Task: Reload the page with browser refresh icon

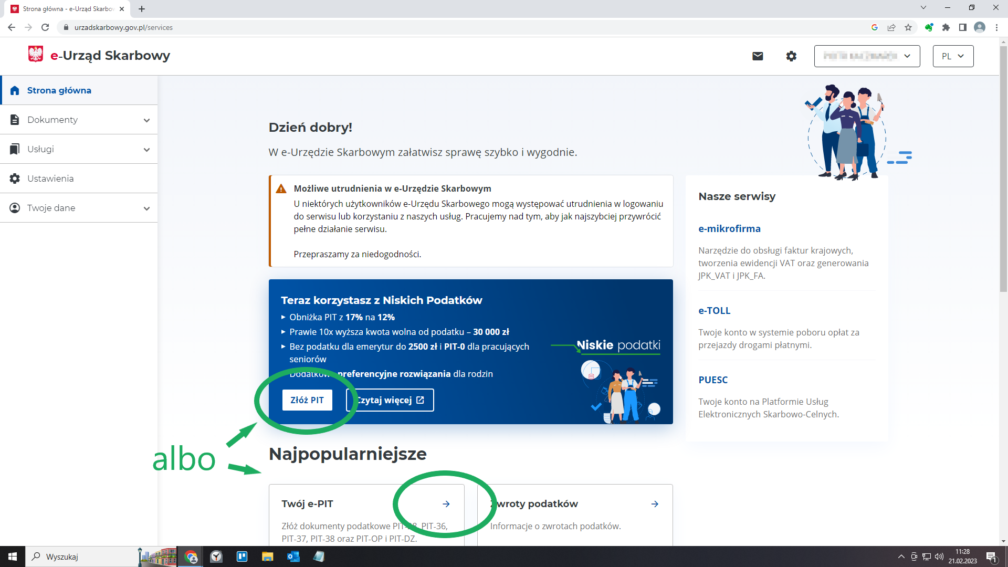Action: coord(45,27)
